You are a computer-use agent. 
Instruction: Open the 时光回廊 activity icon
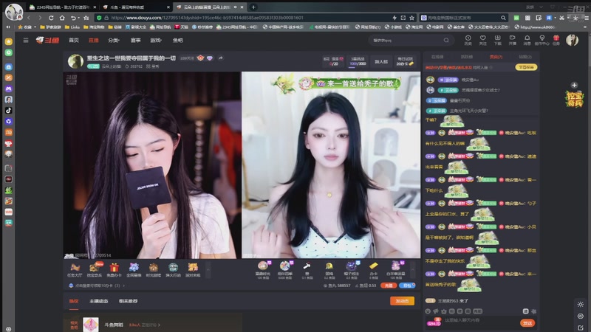(154, 270)
